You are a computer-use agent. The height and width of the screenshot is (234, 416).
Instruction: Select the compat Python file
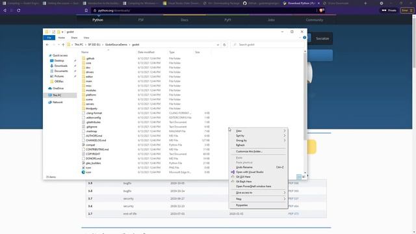[x=90, y=145]
